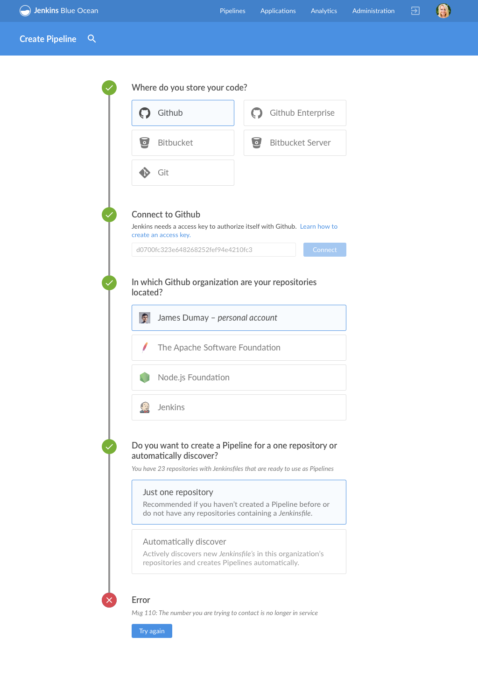
Task: Open the user avatar profile picture
Action: tap(443, 11)
